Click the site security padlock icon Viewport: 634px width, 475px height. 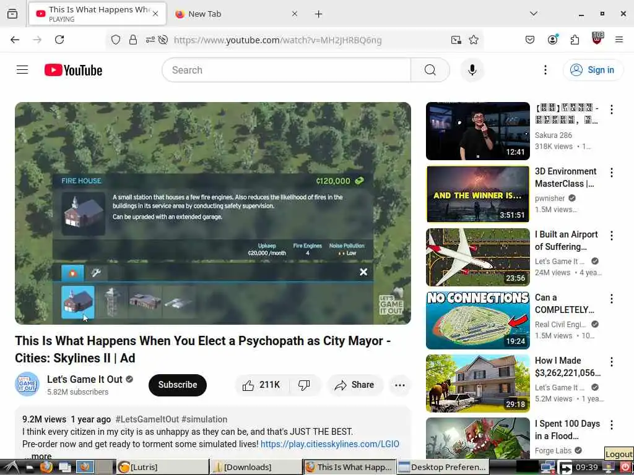(x=133, y=40)
